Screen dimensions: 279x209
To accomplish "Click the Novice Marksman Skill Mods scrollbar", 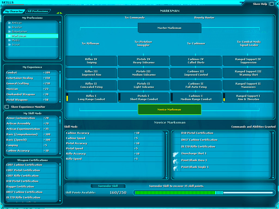I will [166, 155].
